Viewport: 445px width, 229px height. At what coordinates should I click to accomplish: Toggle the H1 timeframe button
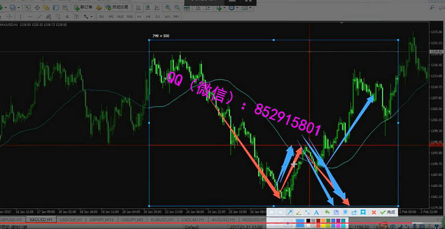pyautogui.click(x=139, y=17)
